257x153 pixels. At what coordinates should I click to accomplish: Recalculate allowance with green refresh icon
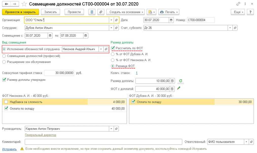pyautogui.click(x=180, y=81)
